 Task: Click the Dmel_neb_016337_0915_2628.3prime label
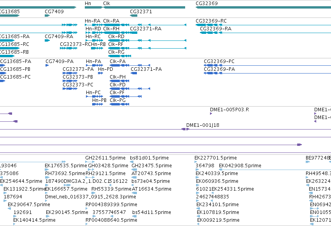(x=91, y=197)
